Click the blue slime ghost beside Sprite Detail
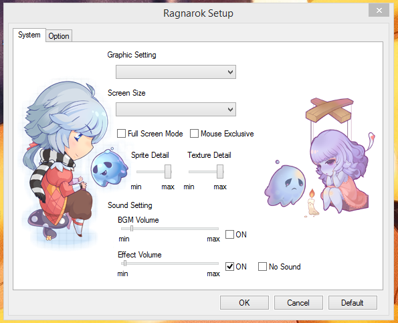Image resolution: width=398 pixels, height=323 pixels. click(x=110, y=167)
